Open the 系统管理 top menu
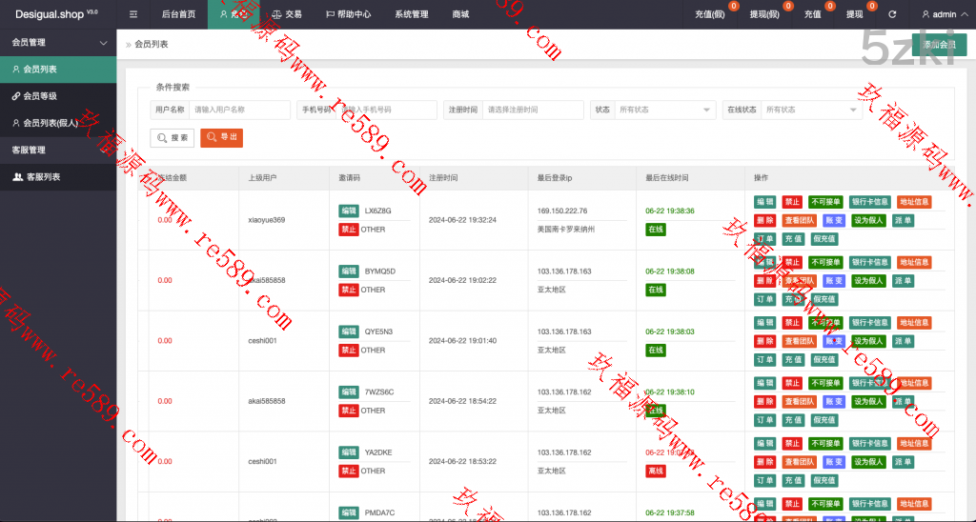This screenshot has height=522, width=976. (412, 14)
